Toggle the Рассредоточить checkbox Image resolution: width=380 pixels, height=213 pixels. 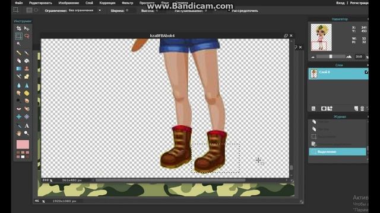tap(229, 11)
